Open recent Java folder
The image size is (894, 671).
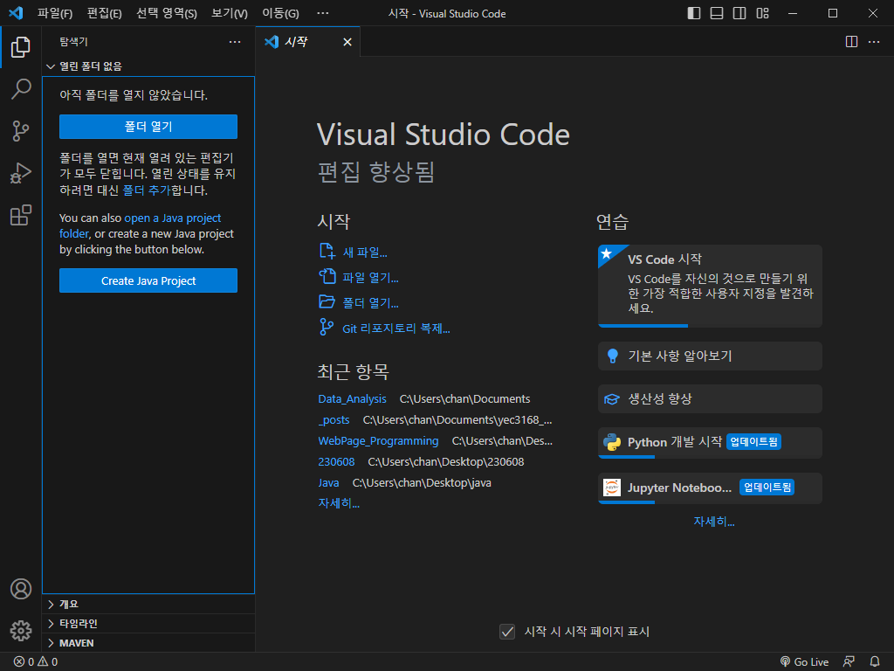(328, 482)
